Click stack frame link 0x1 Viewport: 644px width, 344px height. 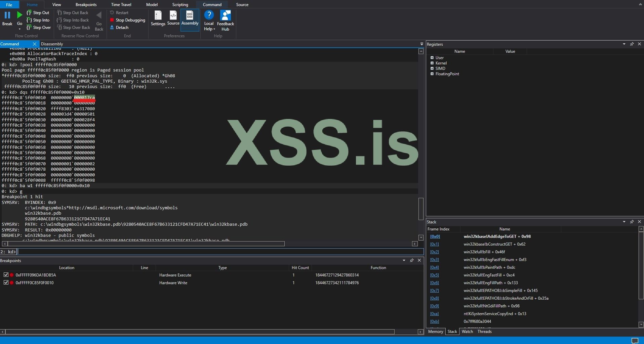(x=434, y=244)
